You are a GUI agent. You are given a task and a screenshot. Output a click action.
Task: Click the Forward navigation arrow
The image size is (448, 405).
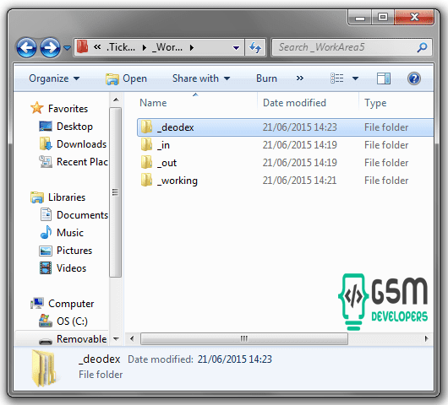pyautogui.click(x=50, y=47)
